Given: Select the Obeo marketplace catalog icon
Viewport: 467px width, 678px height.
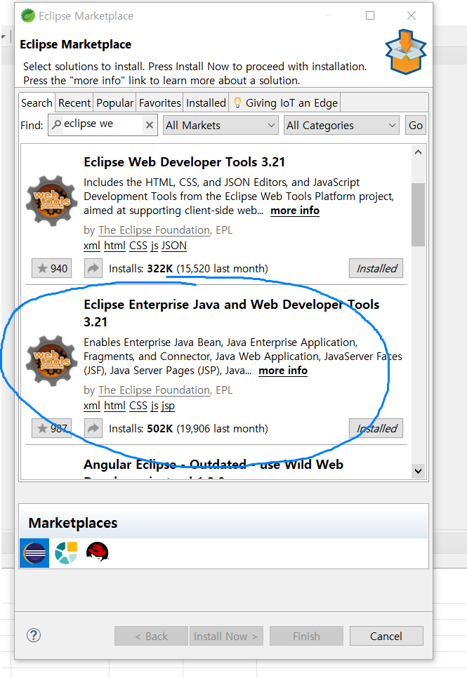Looking at the screenshot, I should (x=66, y=553).
